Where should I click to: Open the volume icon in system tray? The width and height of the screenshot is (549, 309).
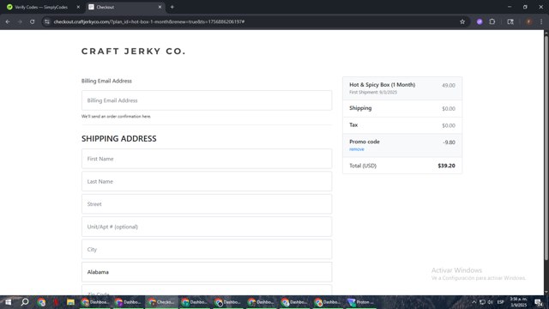[x=490, y=302]
